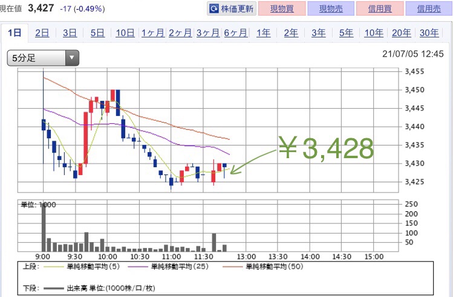Open the 現物買 order link
Image resolution: width=453 pixels, height=297 pixels.
coord(282,8)
